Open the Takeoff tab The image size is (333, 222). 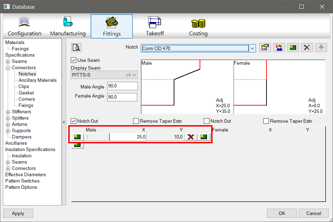pos(155,26)
